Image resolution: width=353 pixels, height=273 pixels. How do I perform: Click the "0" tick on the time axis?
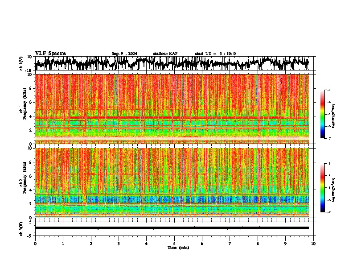click(x=35, y=244)
